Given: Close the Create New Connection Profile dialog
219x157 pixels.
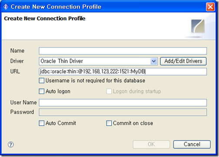Looking at the screenshot, I should (x=210, y=7).
